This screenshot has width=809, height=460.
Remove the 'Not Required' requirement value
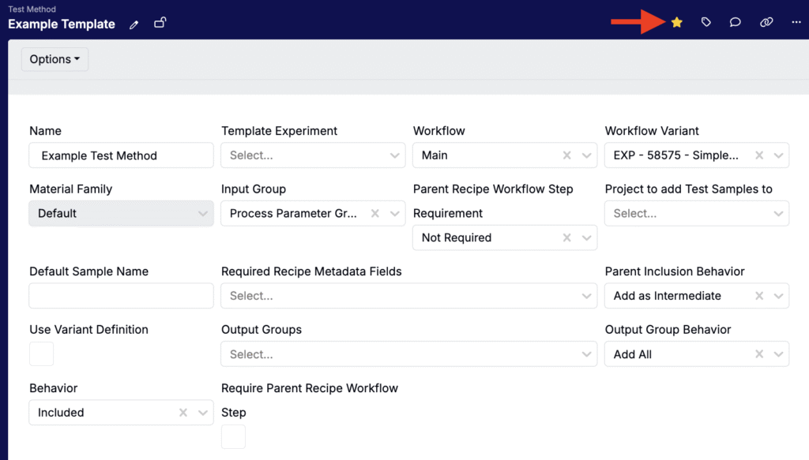tap(566, 237)
